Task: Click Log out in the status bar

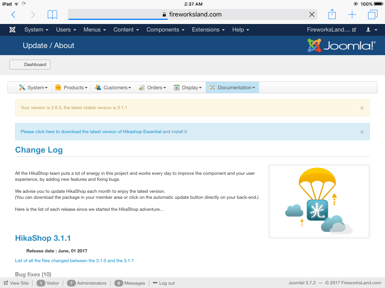Action: tap(164, 283)
